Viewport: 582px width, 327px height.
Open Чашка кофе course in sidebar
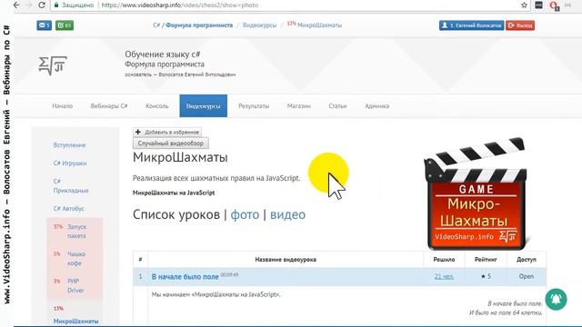click(x=76, y=258)
